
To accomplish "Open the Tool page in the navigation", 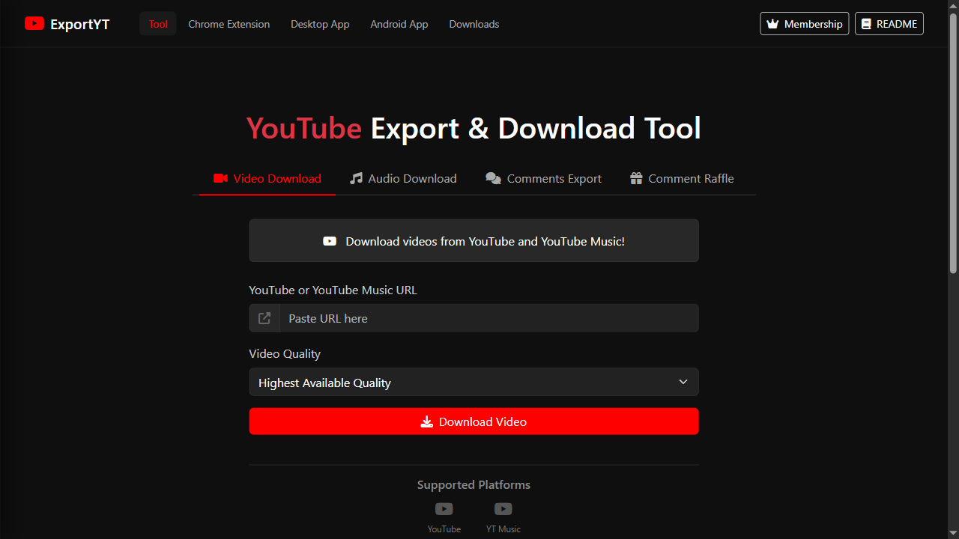I will coord(158,24).
